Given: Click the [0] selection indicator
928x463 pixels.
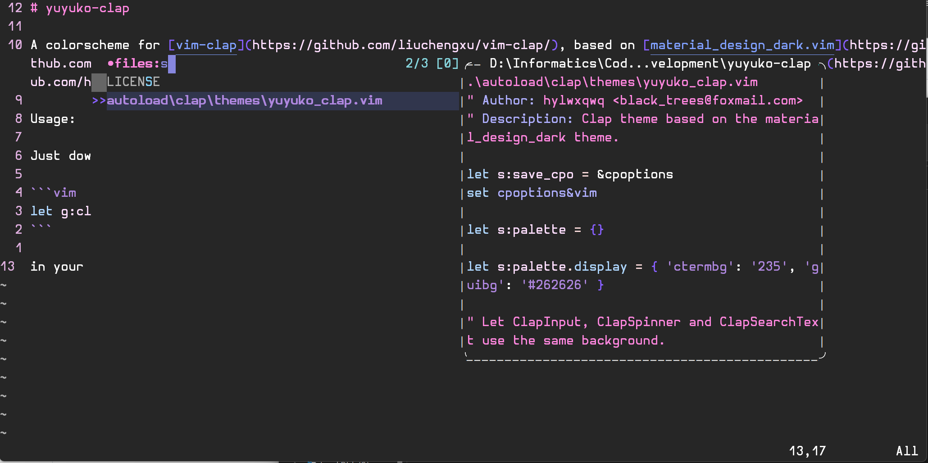Looking at the screenshot, I should (x=447, y=64).
